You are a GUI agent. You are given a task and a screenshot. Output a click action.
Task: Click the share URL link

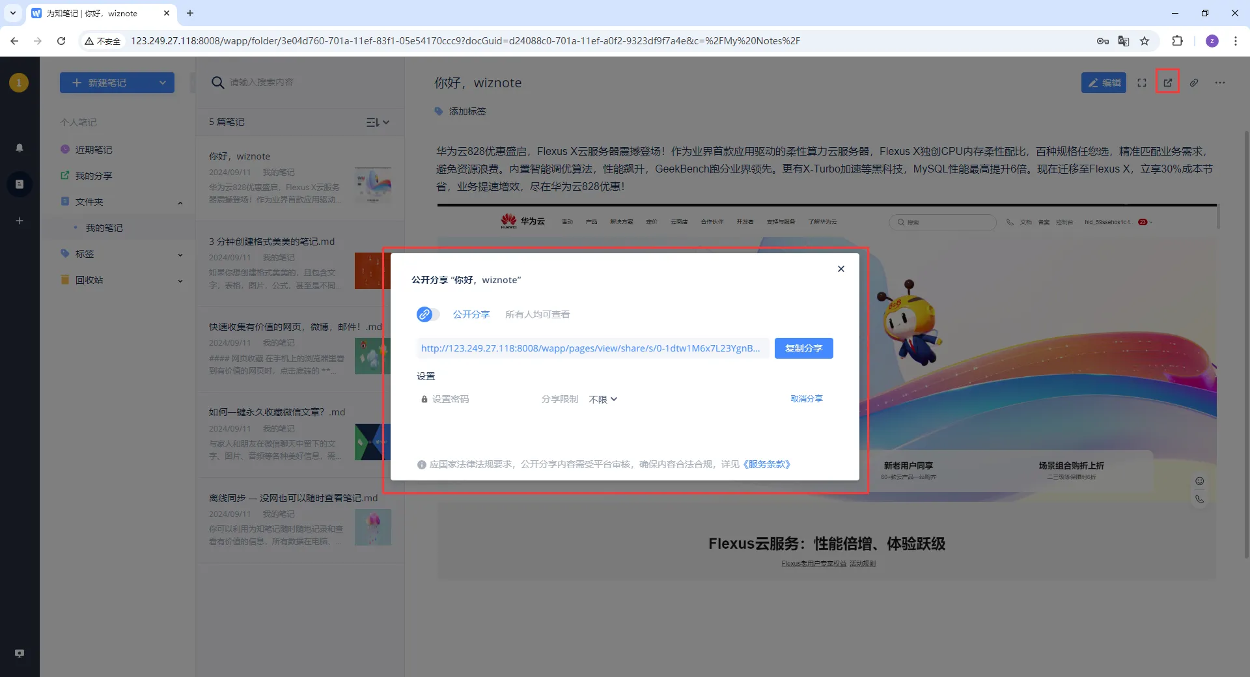point(590,348)
